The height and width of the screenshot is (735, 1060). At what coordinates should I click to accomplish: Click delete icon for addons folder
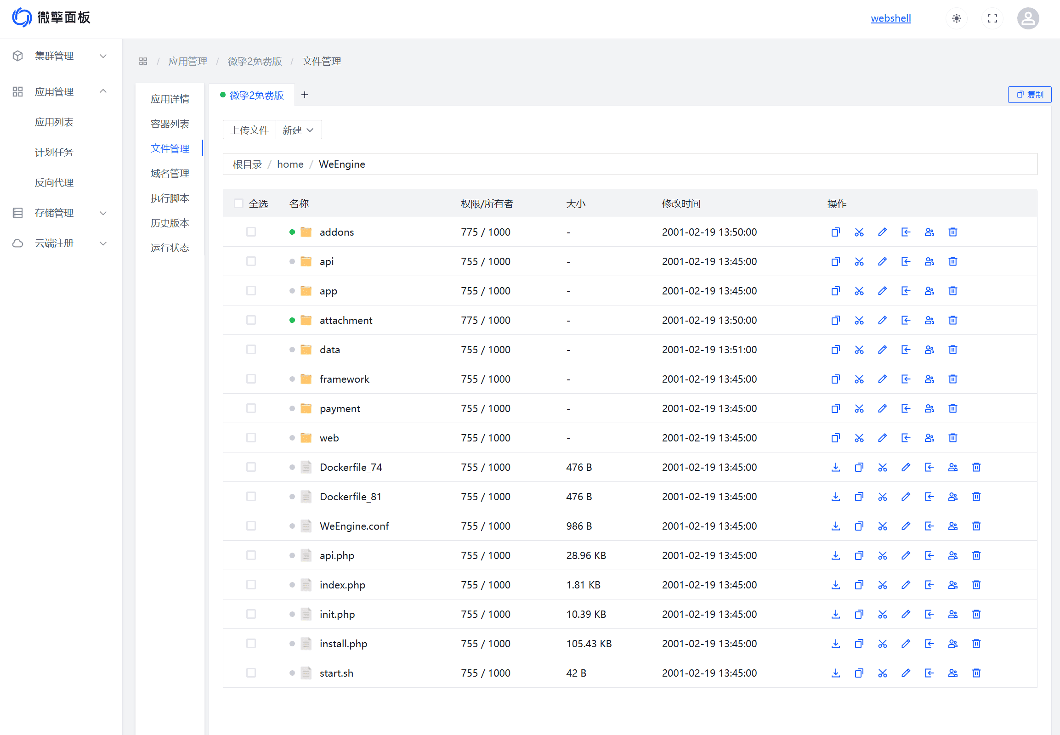(952, 232)
